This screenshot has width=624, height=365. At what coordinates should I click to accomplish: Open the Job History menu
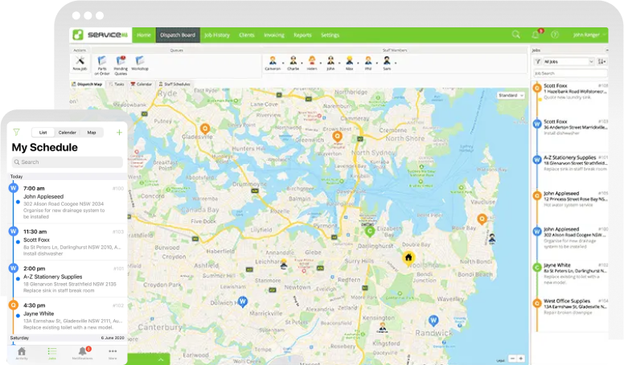point(217,35)
